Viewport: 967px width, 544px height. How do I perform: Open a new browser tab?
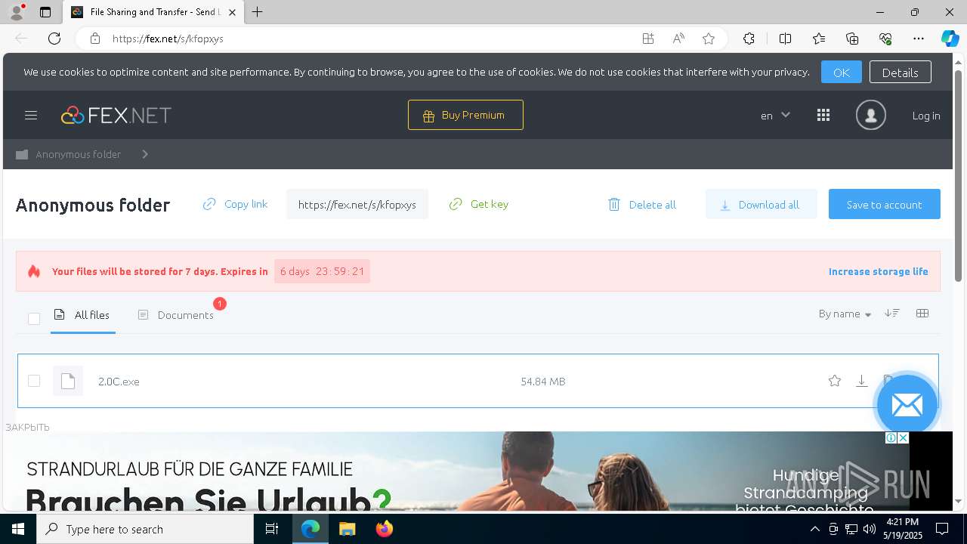258,12
